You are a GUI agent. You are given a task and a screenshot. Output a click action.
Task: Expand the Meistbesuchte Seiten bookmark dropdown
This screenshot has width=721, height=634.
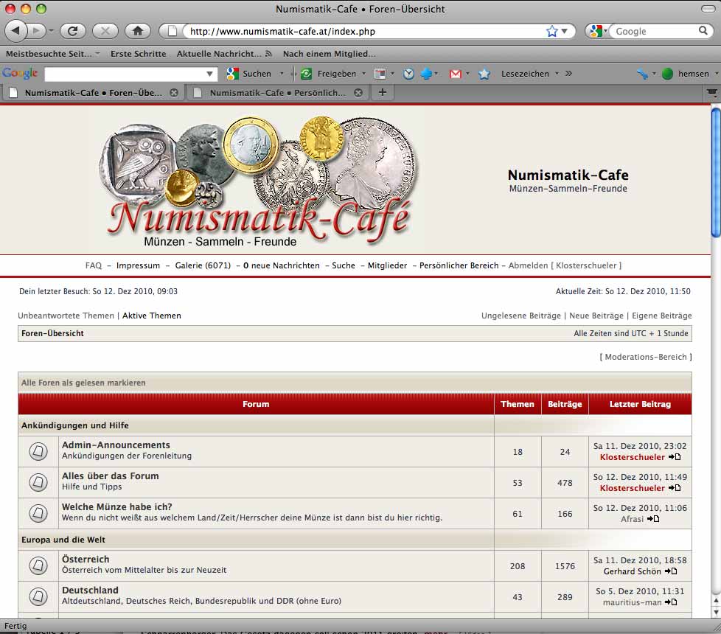98,54
